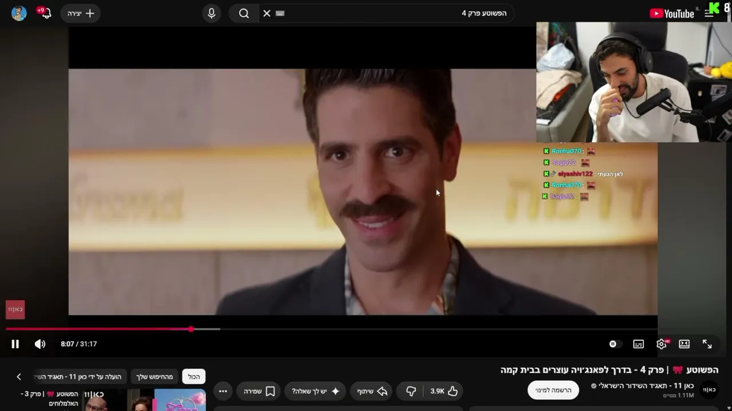732x411 pixels.
Task: Subscribe using the הרשמה למינוי button
Action: coord(553,390)
